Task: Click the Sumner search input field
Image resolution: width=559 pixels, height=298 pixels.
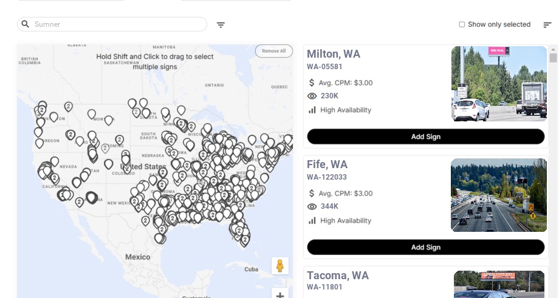Action: pyautogui.click(x=115, y=24)
